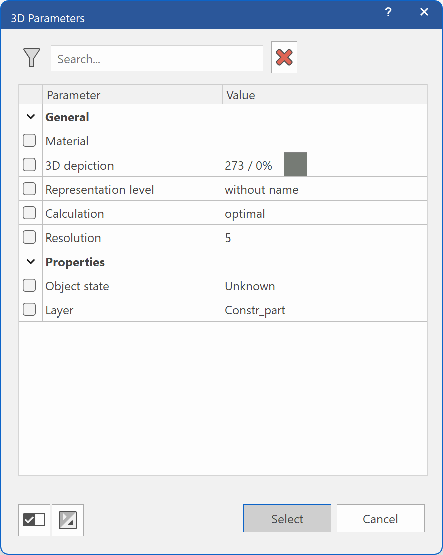Click the check-all parameters icon
Screen dimensions: 443x555
(34, 520)
